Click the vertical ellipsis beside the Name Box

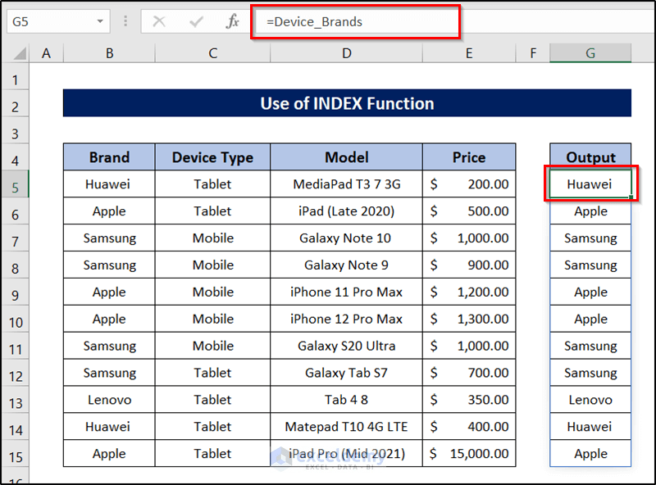[125, 22]
